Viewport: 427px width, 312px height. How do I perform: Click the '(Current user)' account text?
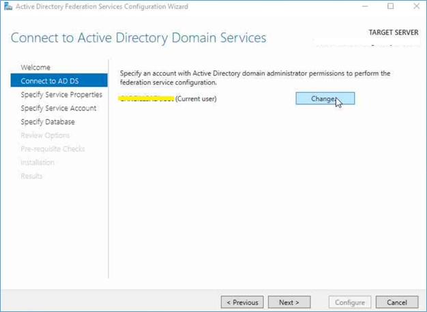pyautogui.click(x=196, y=99)
